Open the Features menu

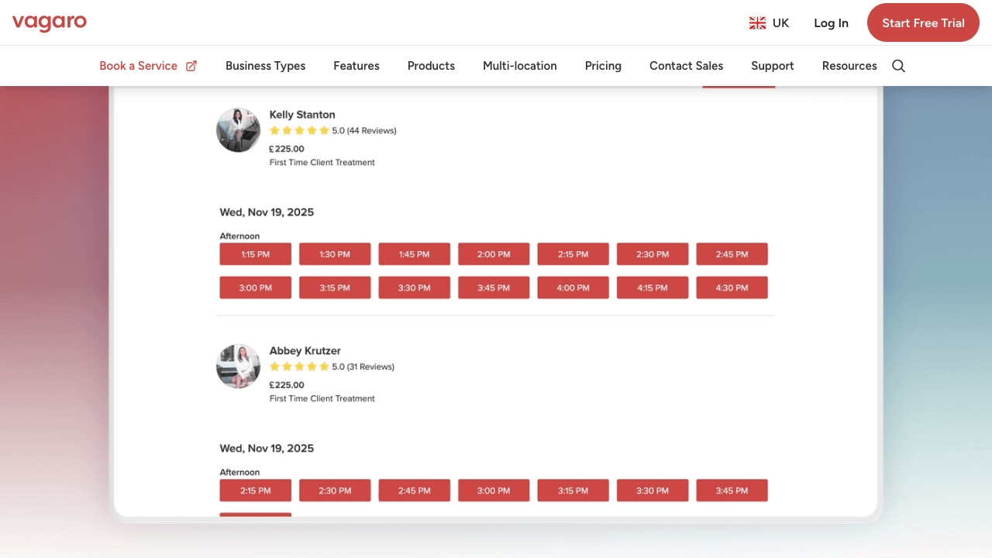[x=356, y=66]
